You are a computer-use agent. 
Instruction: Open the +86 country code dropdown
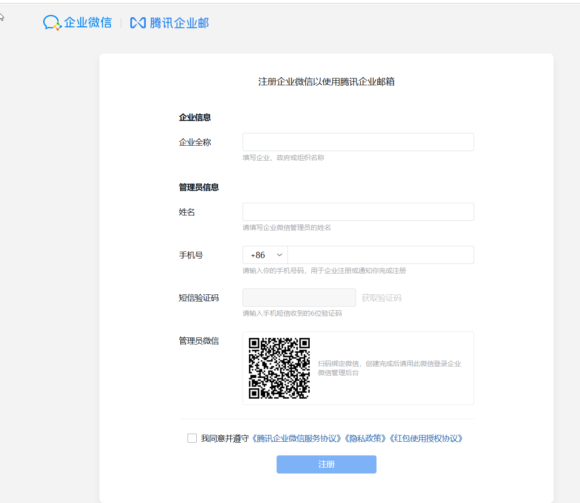tap(265, 255)
